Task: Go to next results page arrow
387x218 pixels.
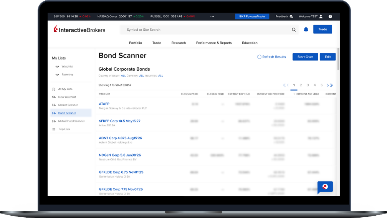Action: point(328,85)
